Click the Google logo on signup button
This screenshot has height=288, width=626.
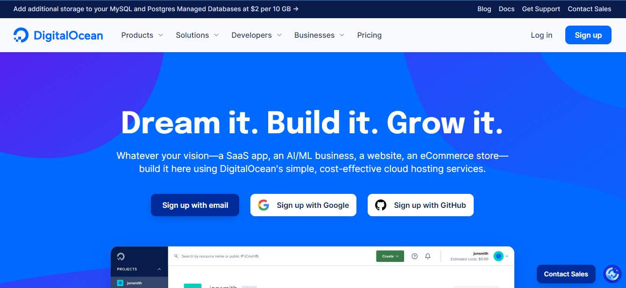click(263, 205)
